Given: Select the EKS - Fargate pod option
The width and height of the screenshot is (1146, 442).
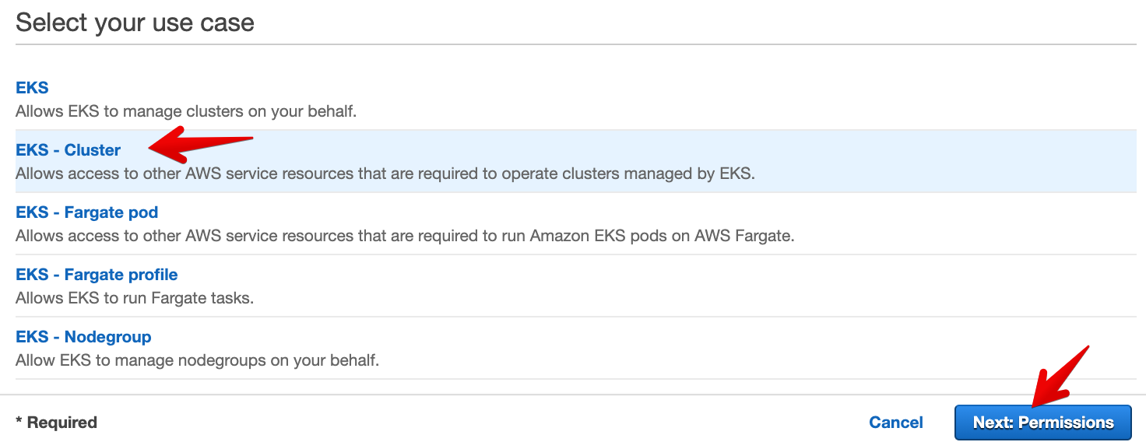Looking at the screenshot, I should tap(86, 212).
